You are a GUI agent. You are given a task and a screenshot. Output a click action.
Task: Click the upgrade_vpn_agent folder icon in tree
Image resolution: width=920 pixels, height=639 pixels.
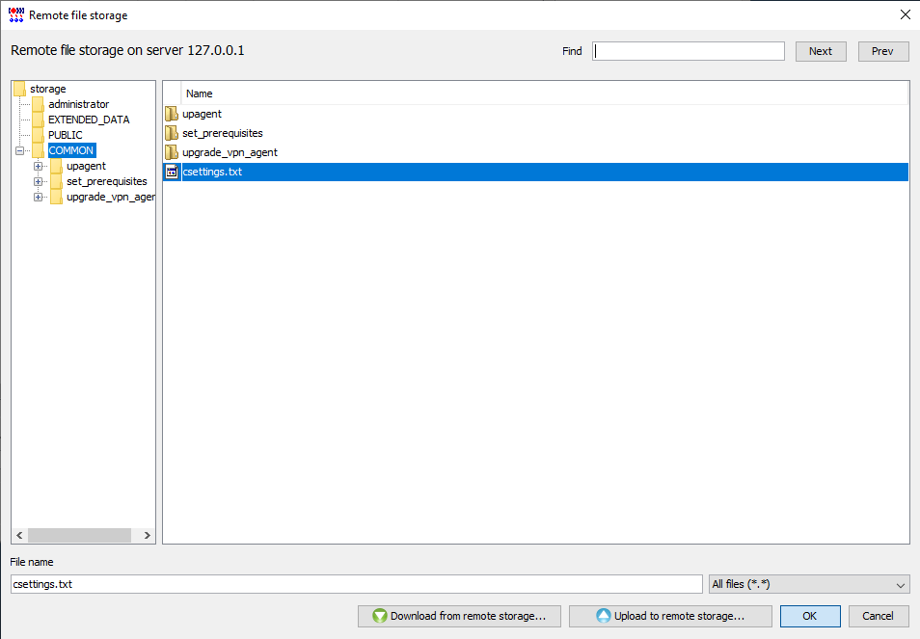(56, 197)
